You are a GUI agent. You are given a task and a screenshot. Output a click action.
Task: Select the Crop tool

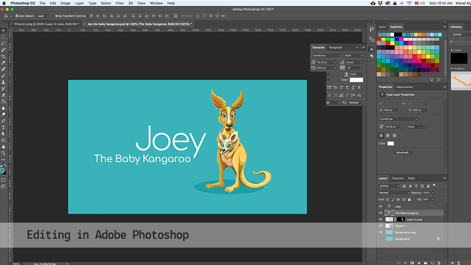3,56
